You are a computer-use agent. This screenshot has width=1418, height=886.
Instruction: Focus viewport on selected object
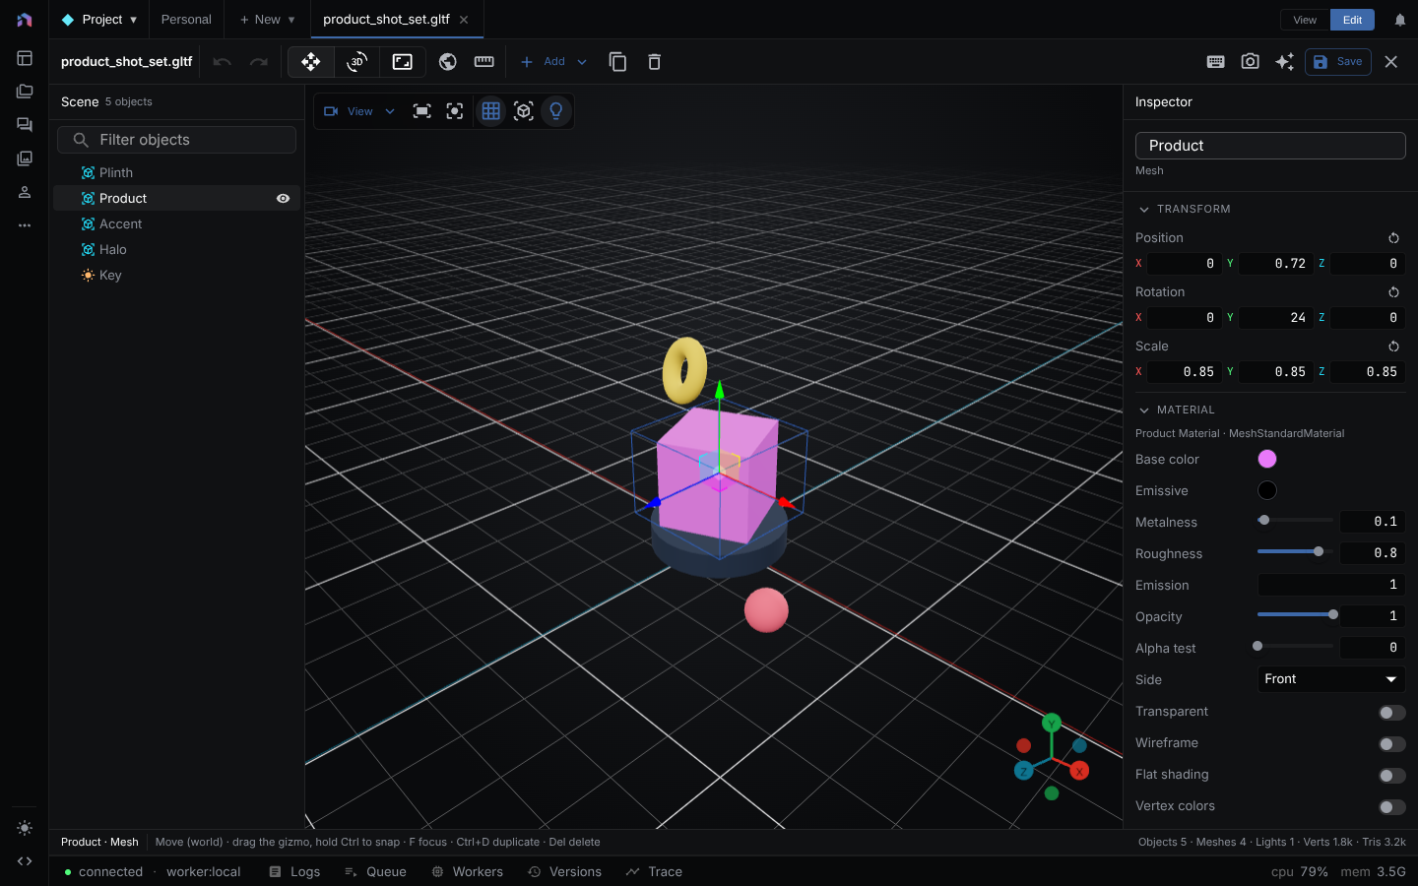455,111
